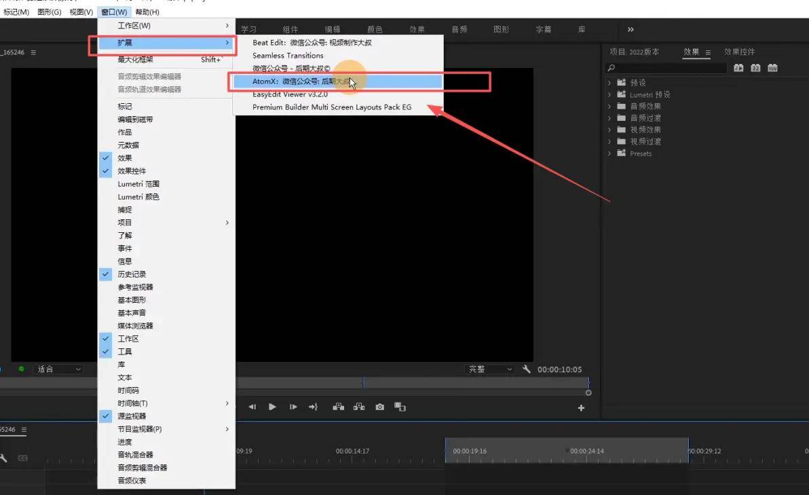Click the Export Frame camera icon
The height and width of the screenshot is (495, 809).
(379, 407)
